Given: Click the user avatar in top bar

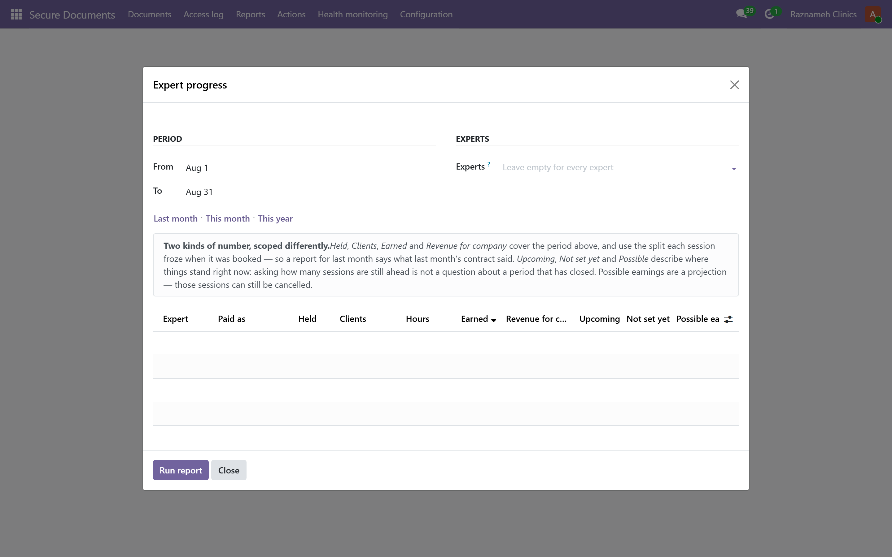Looking at the screenshot, I should tap(873, 14).
